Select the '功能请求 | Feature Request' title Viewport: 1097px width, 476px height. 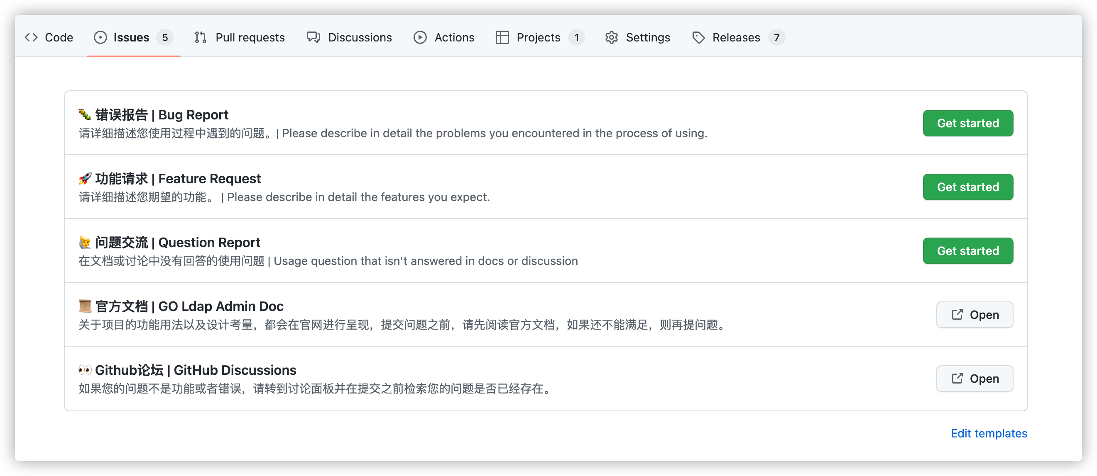178,179
